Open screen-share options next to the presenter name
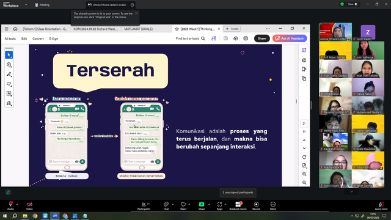Image resolution: width=391 pixels, height=220 pixels. pos(133,5)
